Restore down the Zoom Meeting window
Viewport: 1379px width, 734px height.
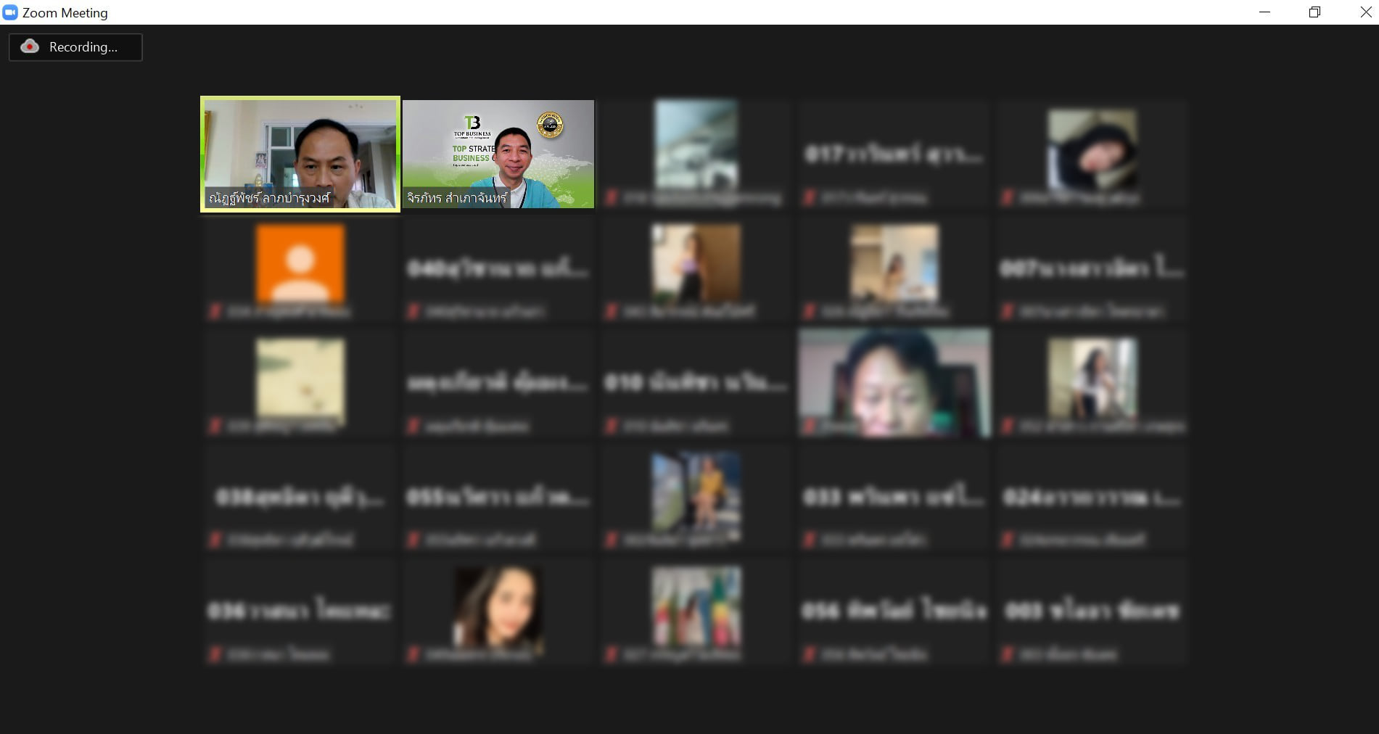[x=1314, y=12]
